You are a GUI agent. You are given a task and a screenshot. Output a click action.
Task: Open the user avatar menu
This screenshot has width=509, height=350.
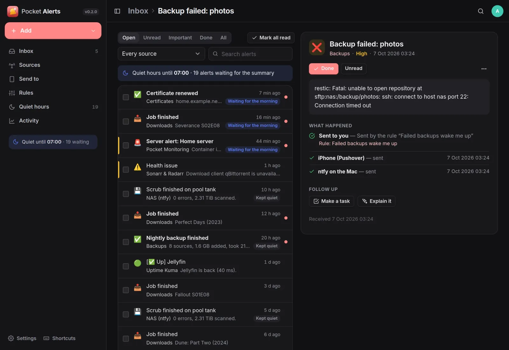[497, 11]
